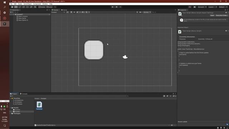Toggle Center pivot mode button
This screenshot has width=229, height=129.
pyautogui.click(x=42, y=7)
